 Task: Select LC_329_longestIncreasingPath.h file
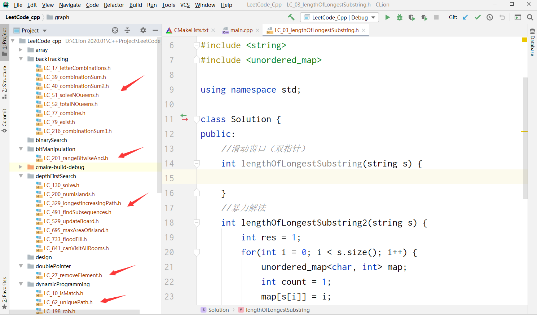[82, 203]
